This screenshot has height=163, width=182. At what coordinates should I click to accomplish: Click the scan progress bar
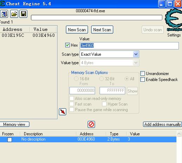(x=96, y=18)
